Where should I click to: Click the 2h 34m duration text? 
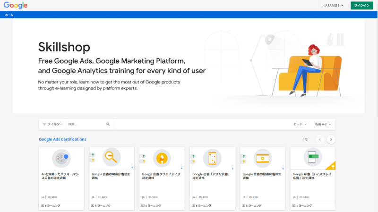tap(304, 197)
